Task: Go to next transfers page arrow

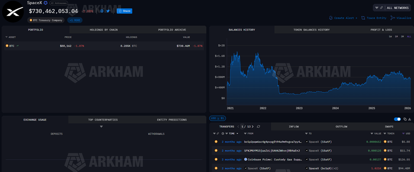Action: [x=253, y=127]
